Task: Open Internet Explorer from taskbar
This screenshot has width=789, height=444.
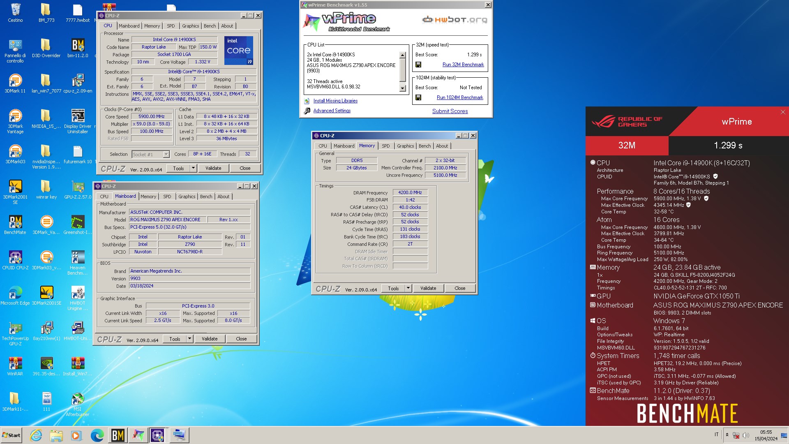Action: point(36,435)
